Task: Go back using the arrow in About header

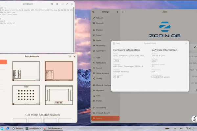Action: click(123, 12)
